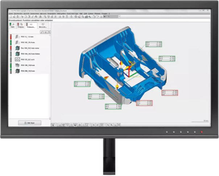The height and width of the screenshot is (176, 219).
Task: Select list item POS 13_1,6 mm
Action: (x=27, y=37)
